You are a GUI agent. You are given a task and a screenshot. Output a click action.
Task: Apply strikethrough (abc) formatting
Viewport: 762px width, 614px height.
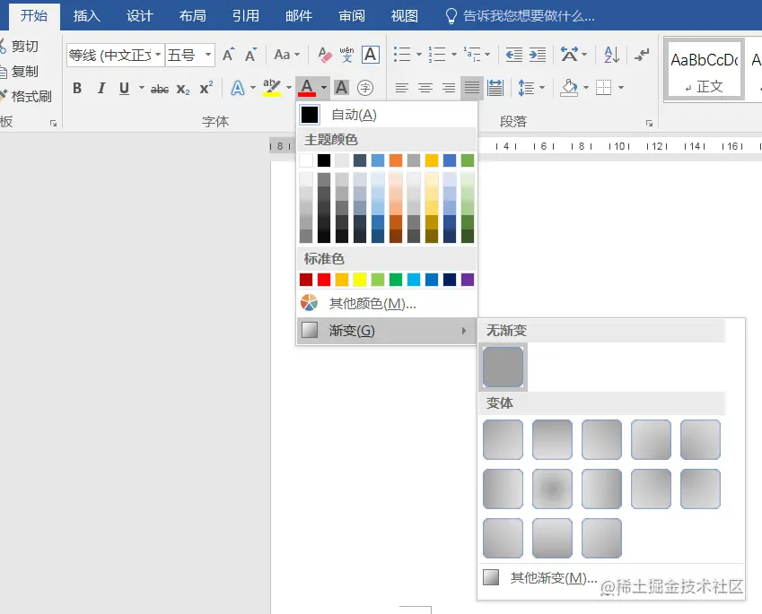pos(160,89)
